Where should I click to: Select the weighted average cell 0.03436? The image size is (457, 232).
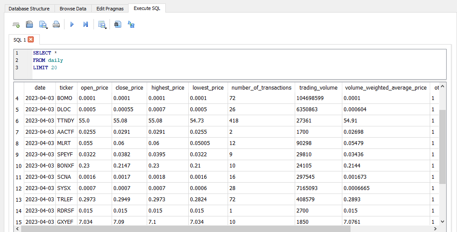coord(386,154)
